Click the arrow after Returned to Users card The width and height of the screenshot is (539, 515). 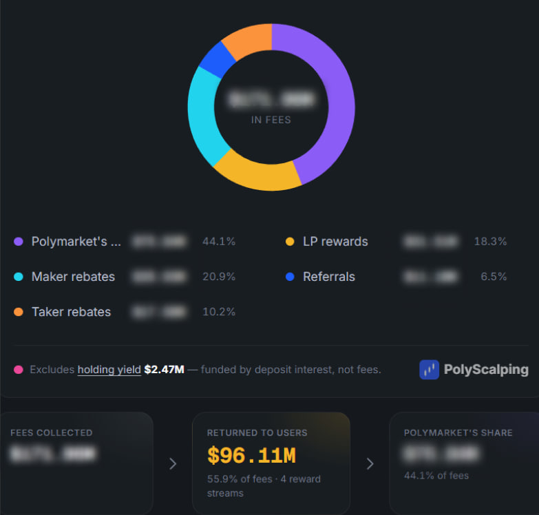point(370,464)
